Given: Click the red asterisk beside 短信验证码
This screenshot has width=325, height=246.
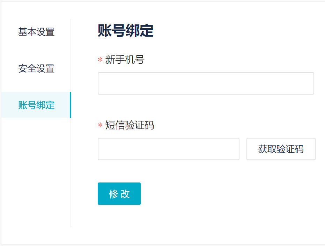Looking at the screenshot, I should 100,126.
